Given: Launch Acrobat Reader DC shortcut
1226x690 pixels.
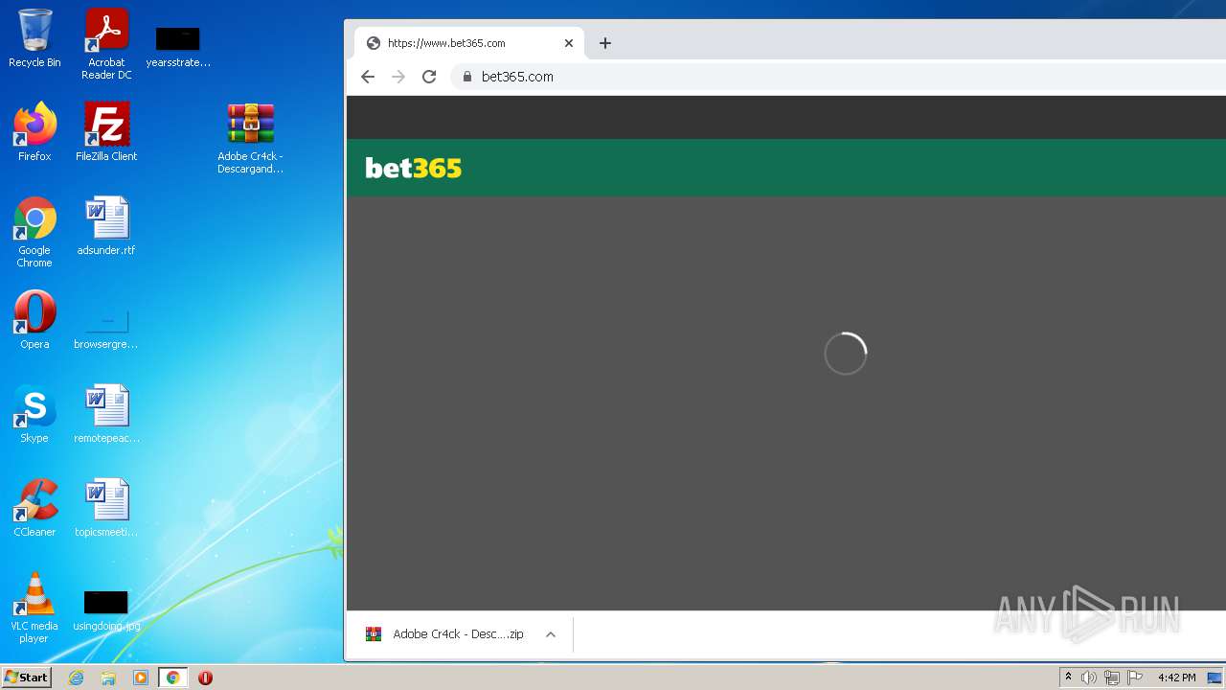Looking at the screenshot, I should (106, 44).
